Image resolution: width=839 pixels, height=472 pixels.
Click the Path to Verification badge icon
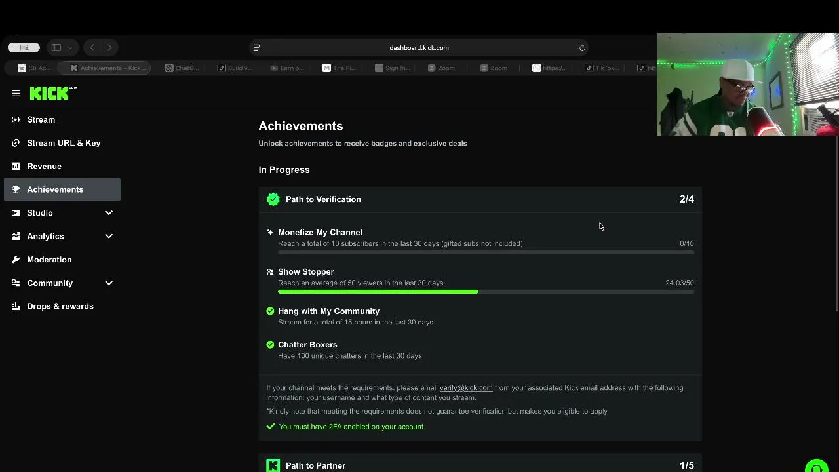pyautogui.click(x=273, y=199)
